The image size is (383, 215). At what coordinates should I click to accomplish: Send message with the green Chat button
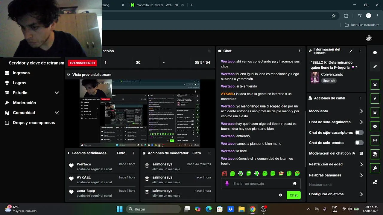294,195
